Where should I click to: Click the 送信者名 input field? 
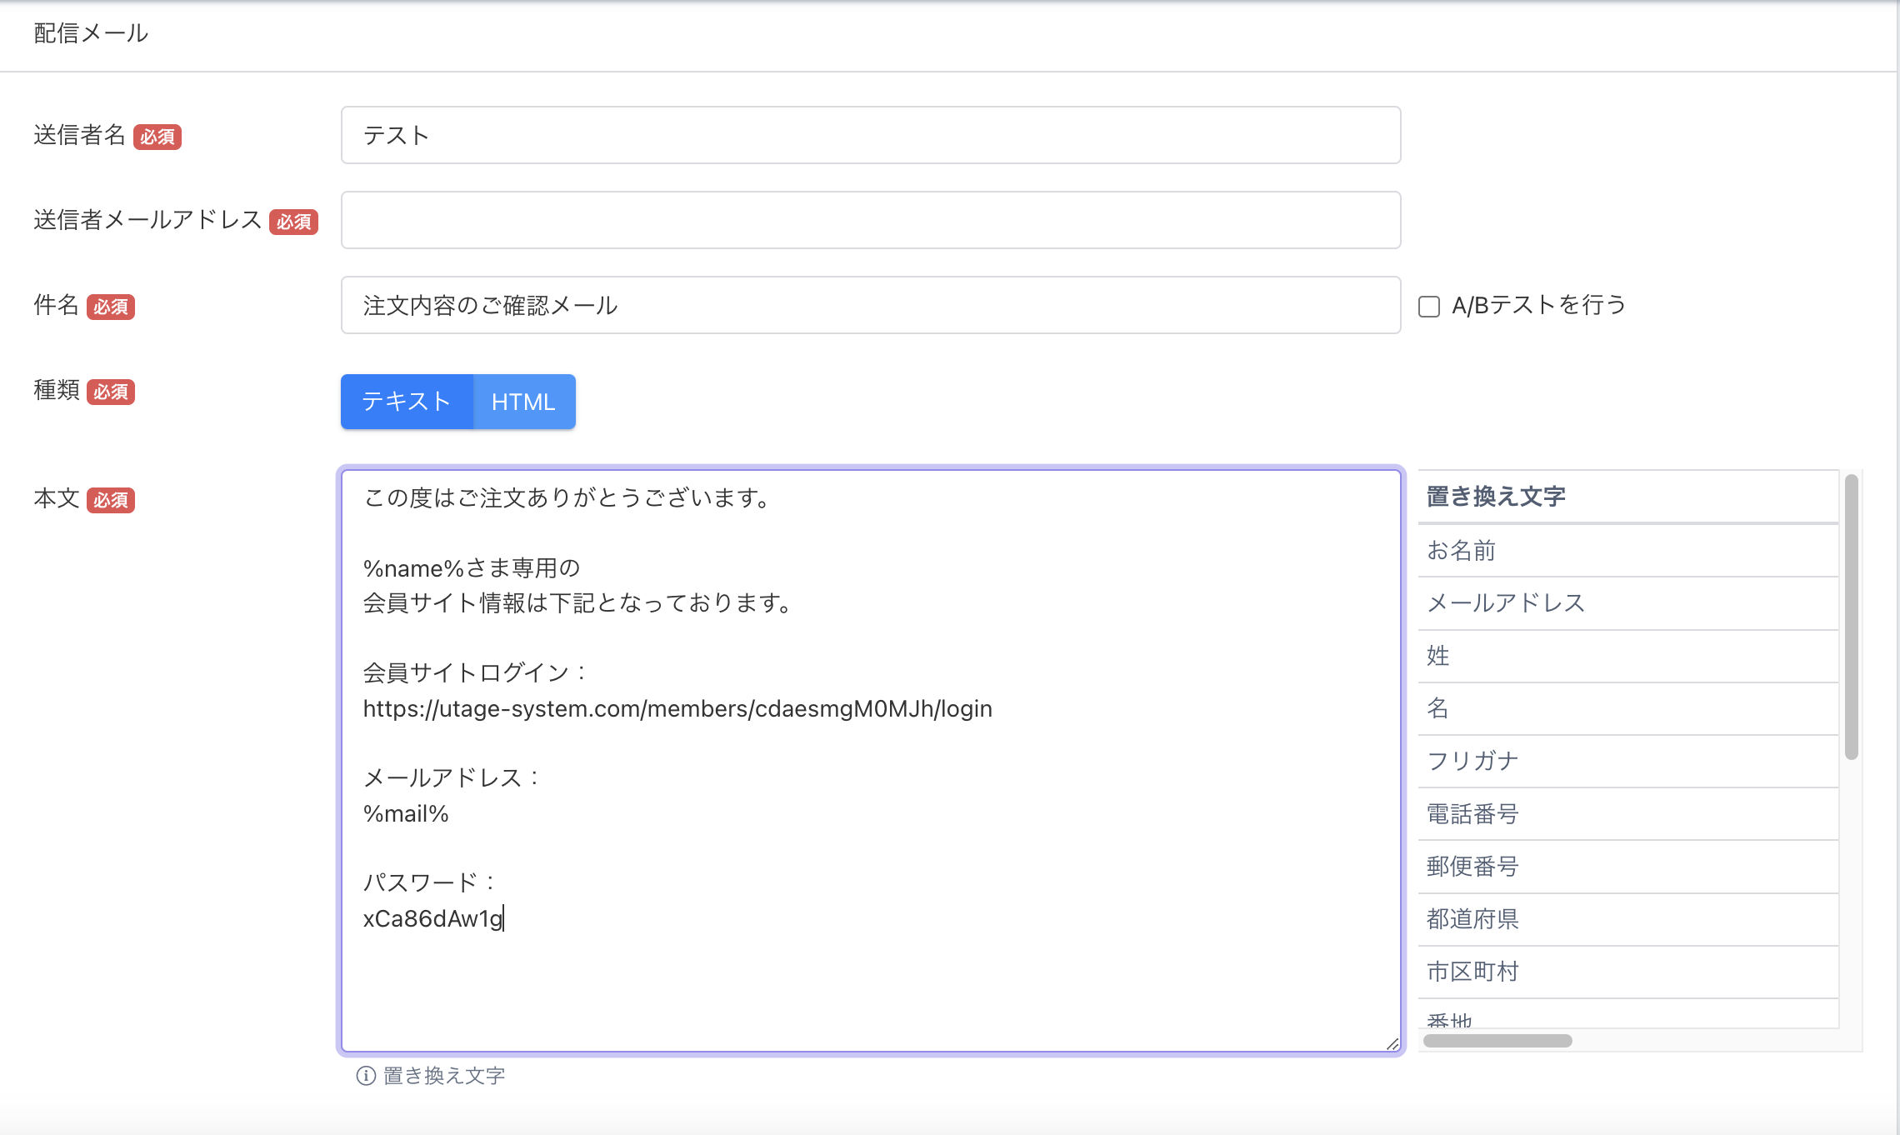point(870,135)
